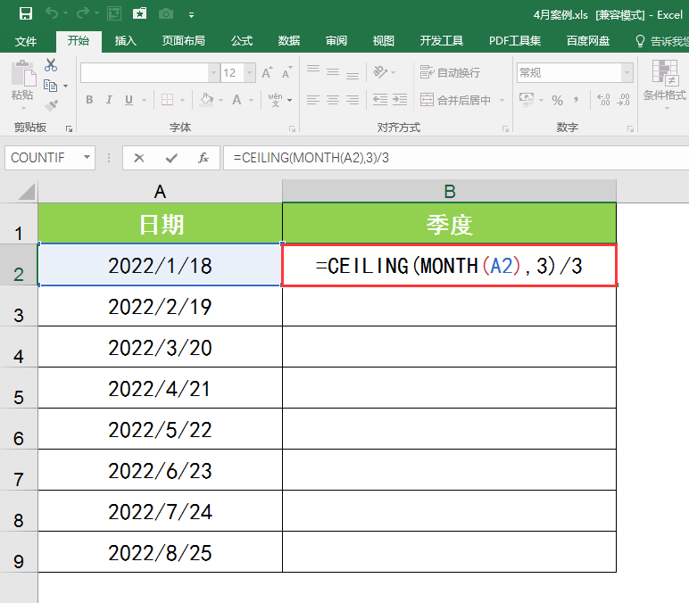Click the Undo arrow icon

[52, 13]
